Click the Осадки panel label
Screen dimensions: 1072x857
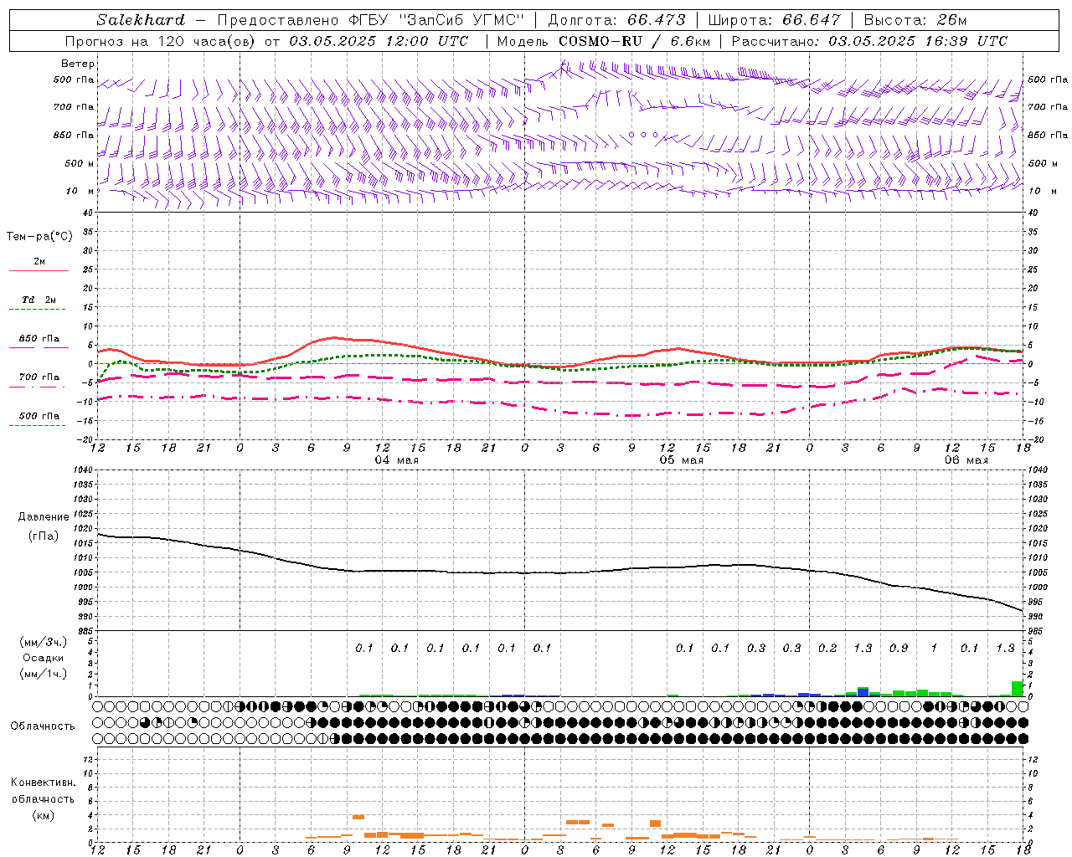pos(44,658)
